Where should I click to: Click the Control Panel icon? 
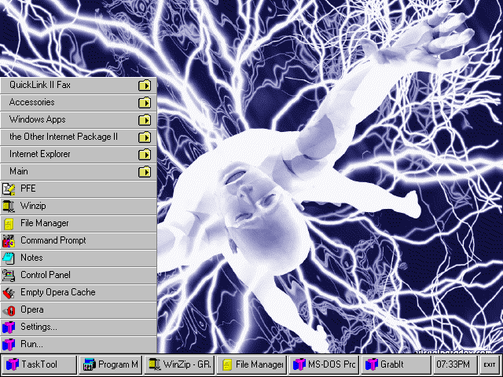[9, 275]
